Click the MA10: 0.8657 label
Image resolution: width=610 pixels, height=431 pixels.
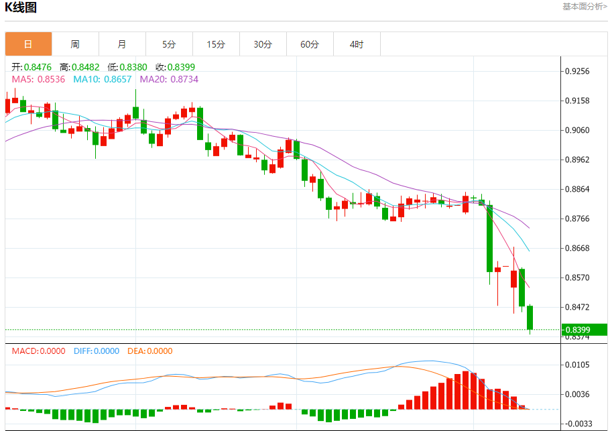pyautogui.click(x=103, y=79)
